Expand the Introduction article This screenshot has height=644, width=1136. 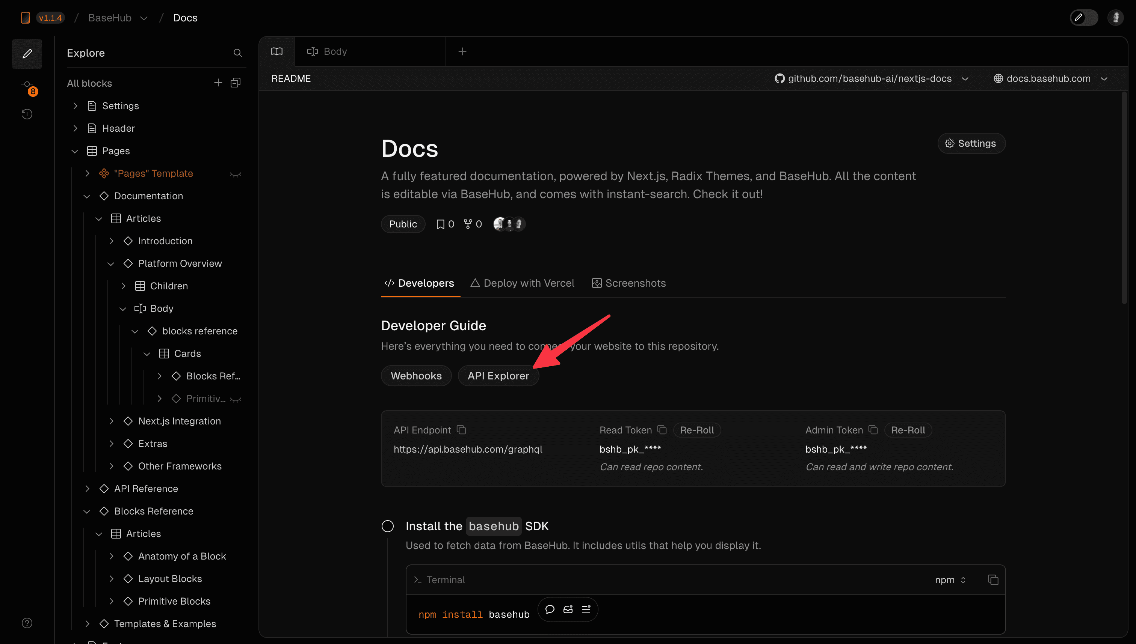(x=111, y=241)
